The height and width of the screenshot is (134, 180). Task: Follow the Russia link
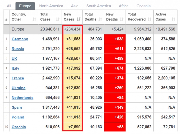click(x=18, y=49)
